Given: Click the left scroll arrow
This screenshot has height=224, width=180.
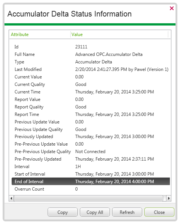Looking at the screenshot, I should coord(11,198).
